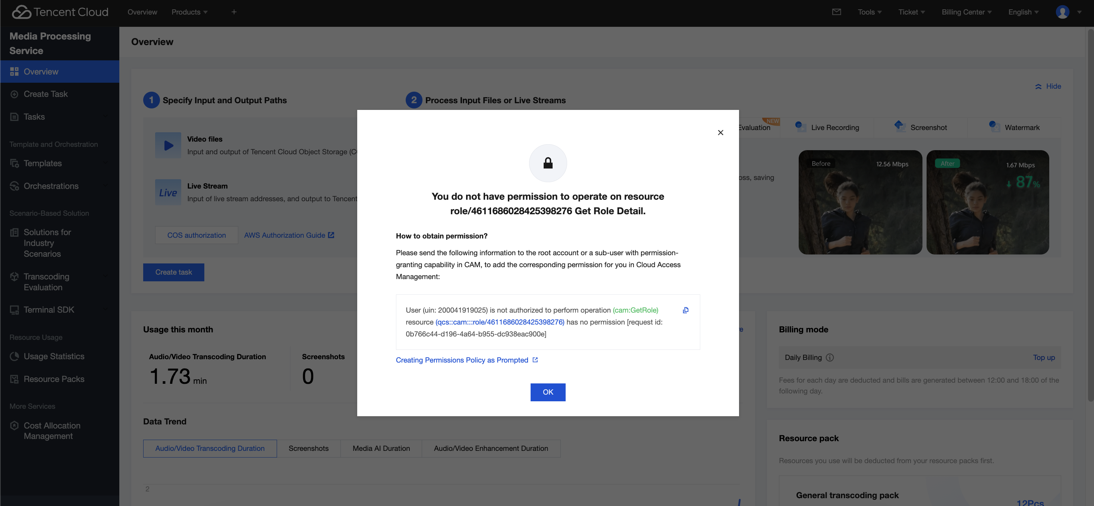Click the Tencent Cloud logo
Image resolution: width=1094 pixels, height=506 pixels.
[x=60, y=12]
